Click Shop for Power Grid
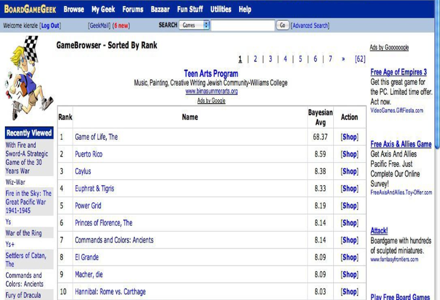Viewport: 440px width, 300px height. 350,205
